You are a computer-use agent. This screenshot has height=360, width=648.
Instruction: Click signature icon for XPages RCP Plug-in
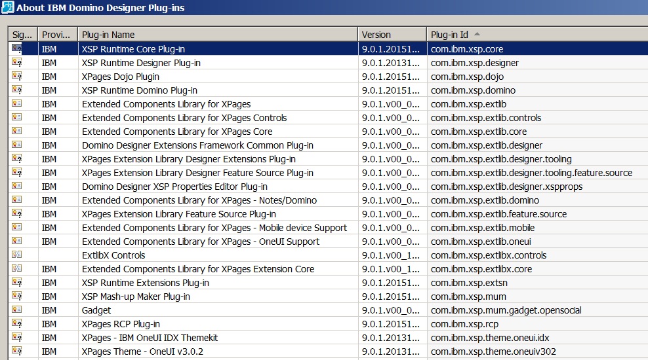pyautogui.click(x=16, y=323)
